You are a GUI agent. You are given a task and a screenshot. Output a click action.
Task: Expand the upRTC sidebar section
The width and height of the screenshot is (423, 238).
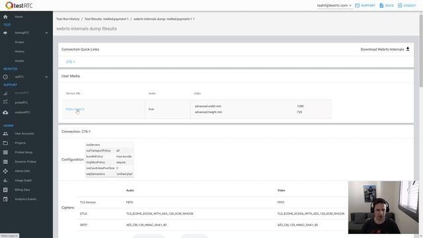pyautogui.click(x=46, y=77)
